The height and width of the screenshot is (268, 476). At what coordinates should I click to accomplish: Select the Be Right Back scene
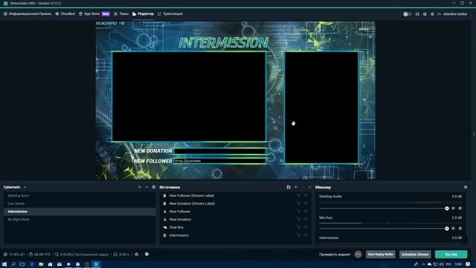(x=80, y=220)
